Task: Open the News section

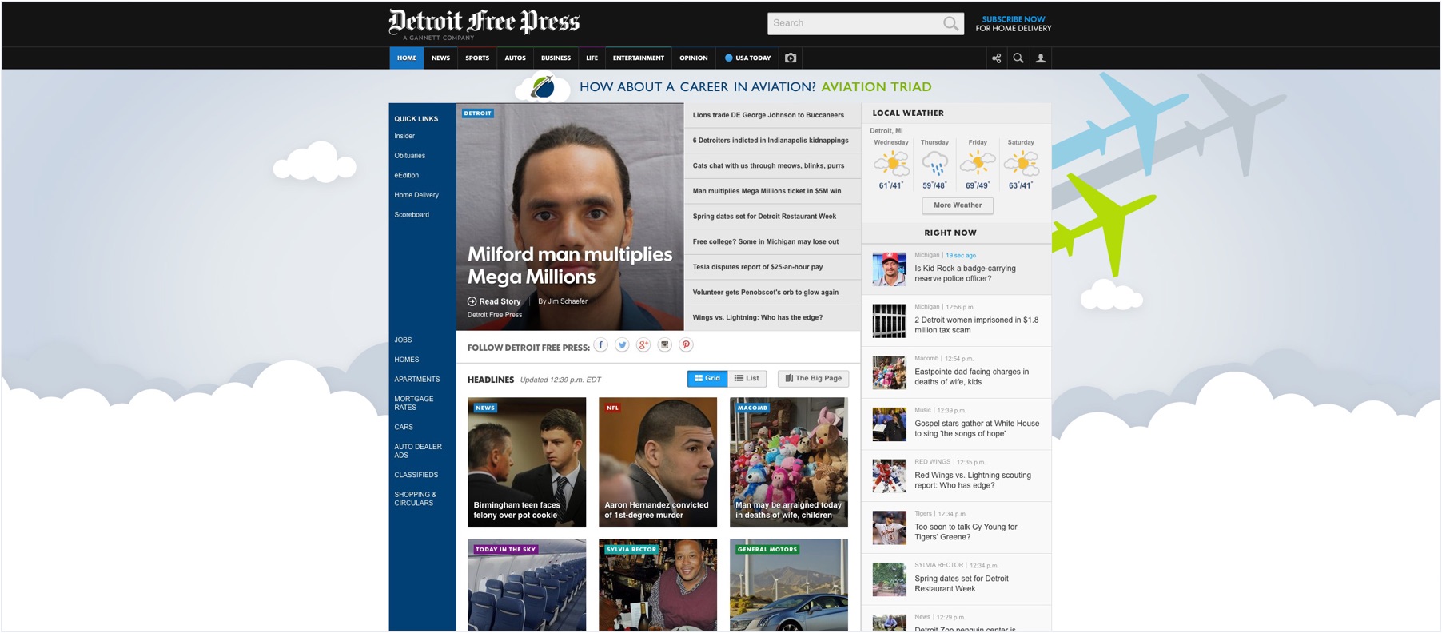Action: coord(440,58)
